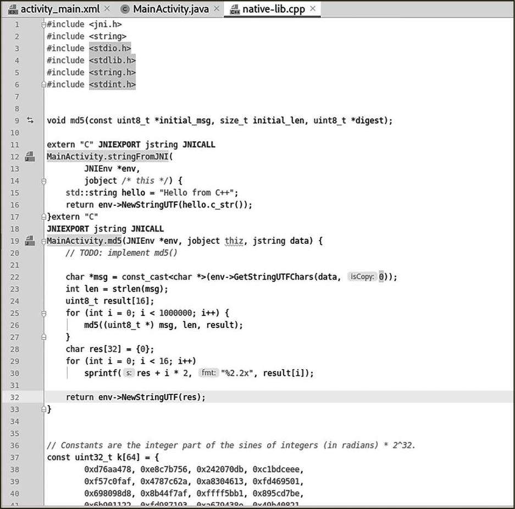Viewport: 515px width, 509px height.
Task: Click the <stdlib.h> include
Action: (x=112, y=61)
